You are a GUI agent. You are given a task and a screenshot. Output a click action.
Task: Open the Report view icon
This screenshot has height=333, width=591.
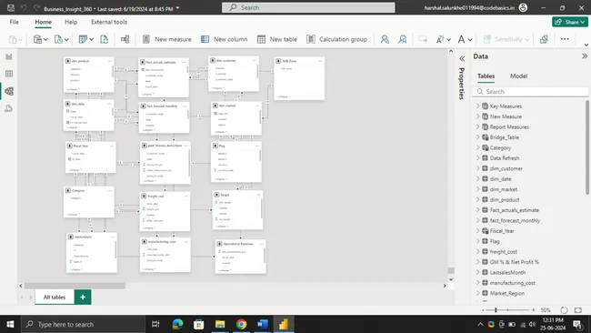pos(9,56)
